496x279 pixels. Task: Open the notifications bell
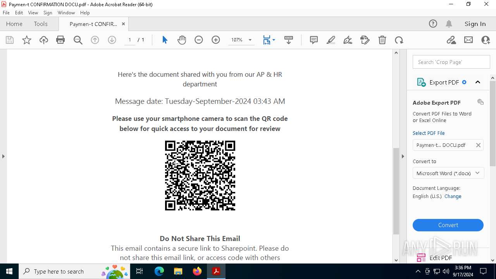tap(449, 24)
